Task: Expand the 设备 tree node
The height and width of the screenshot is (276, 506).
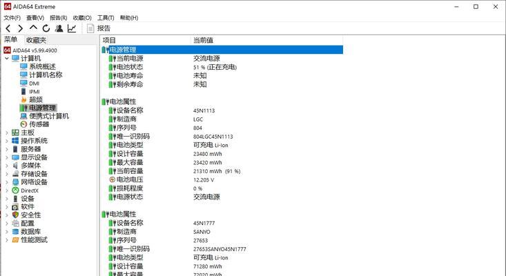Action: tap(7, 199)
